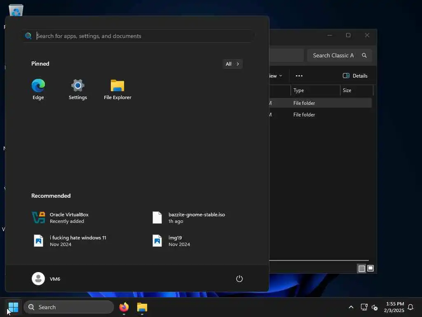The image size is (422, 317).
Task: Click Explorer's horizontal scrollbar
Action: [319, 261]
